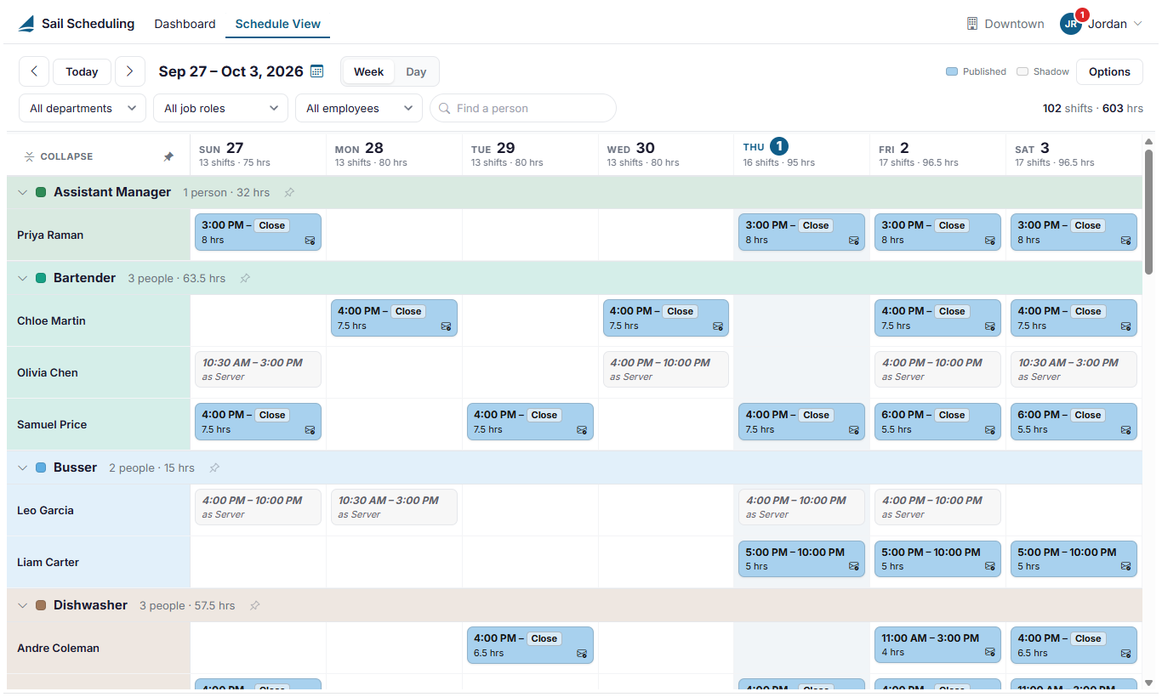Switch to Day view
The image size is (1162, 697).
[x=416, y=71]
